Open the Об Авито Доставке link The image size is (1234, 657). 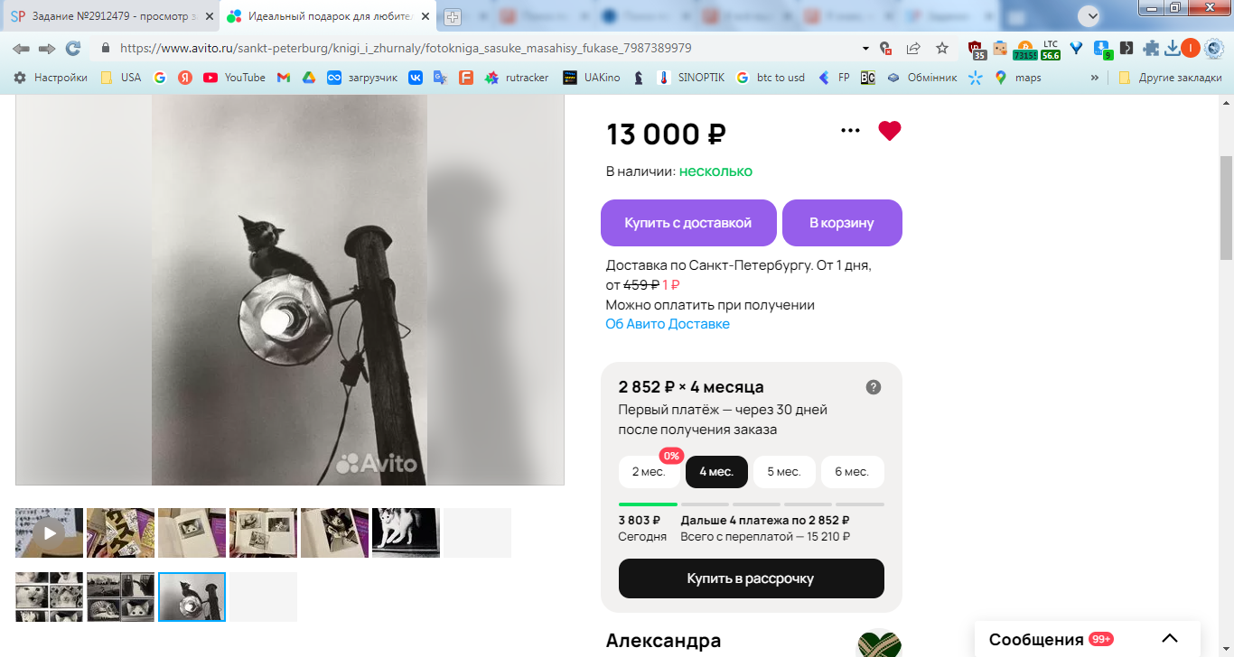668,324
